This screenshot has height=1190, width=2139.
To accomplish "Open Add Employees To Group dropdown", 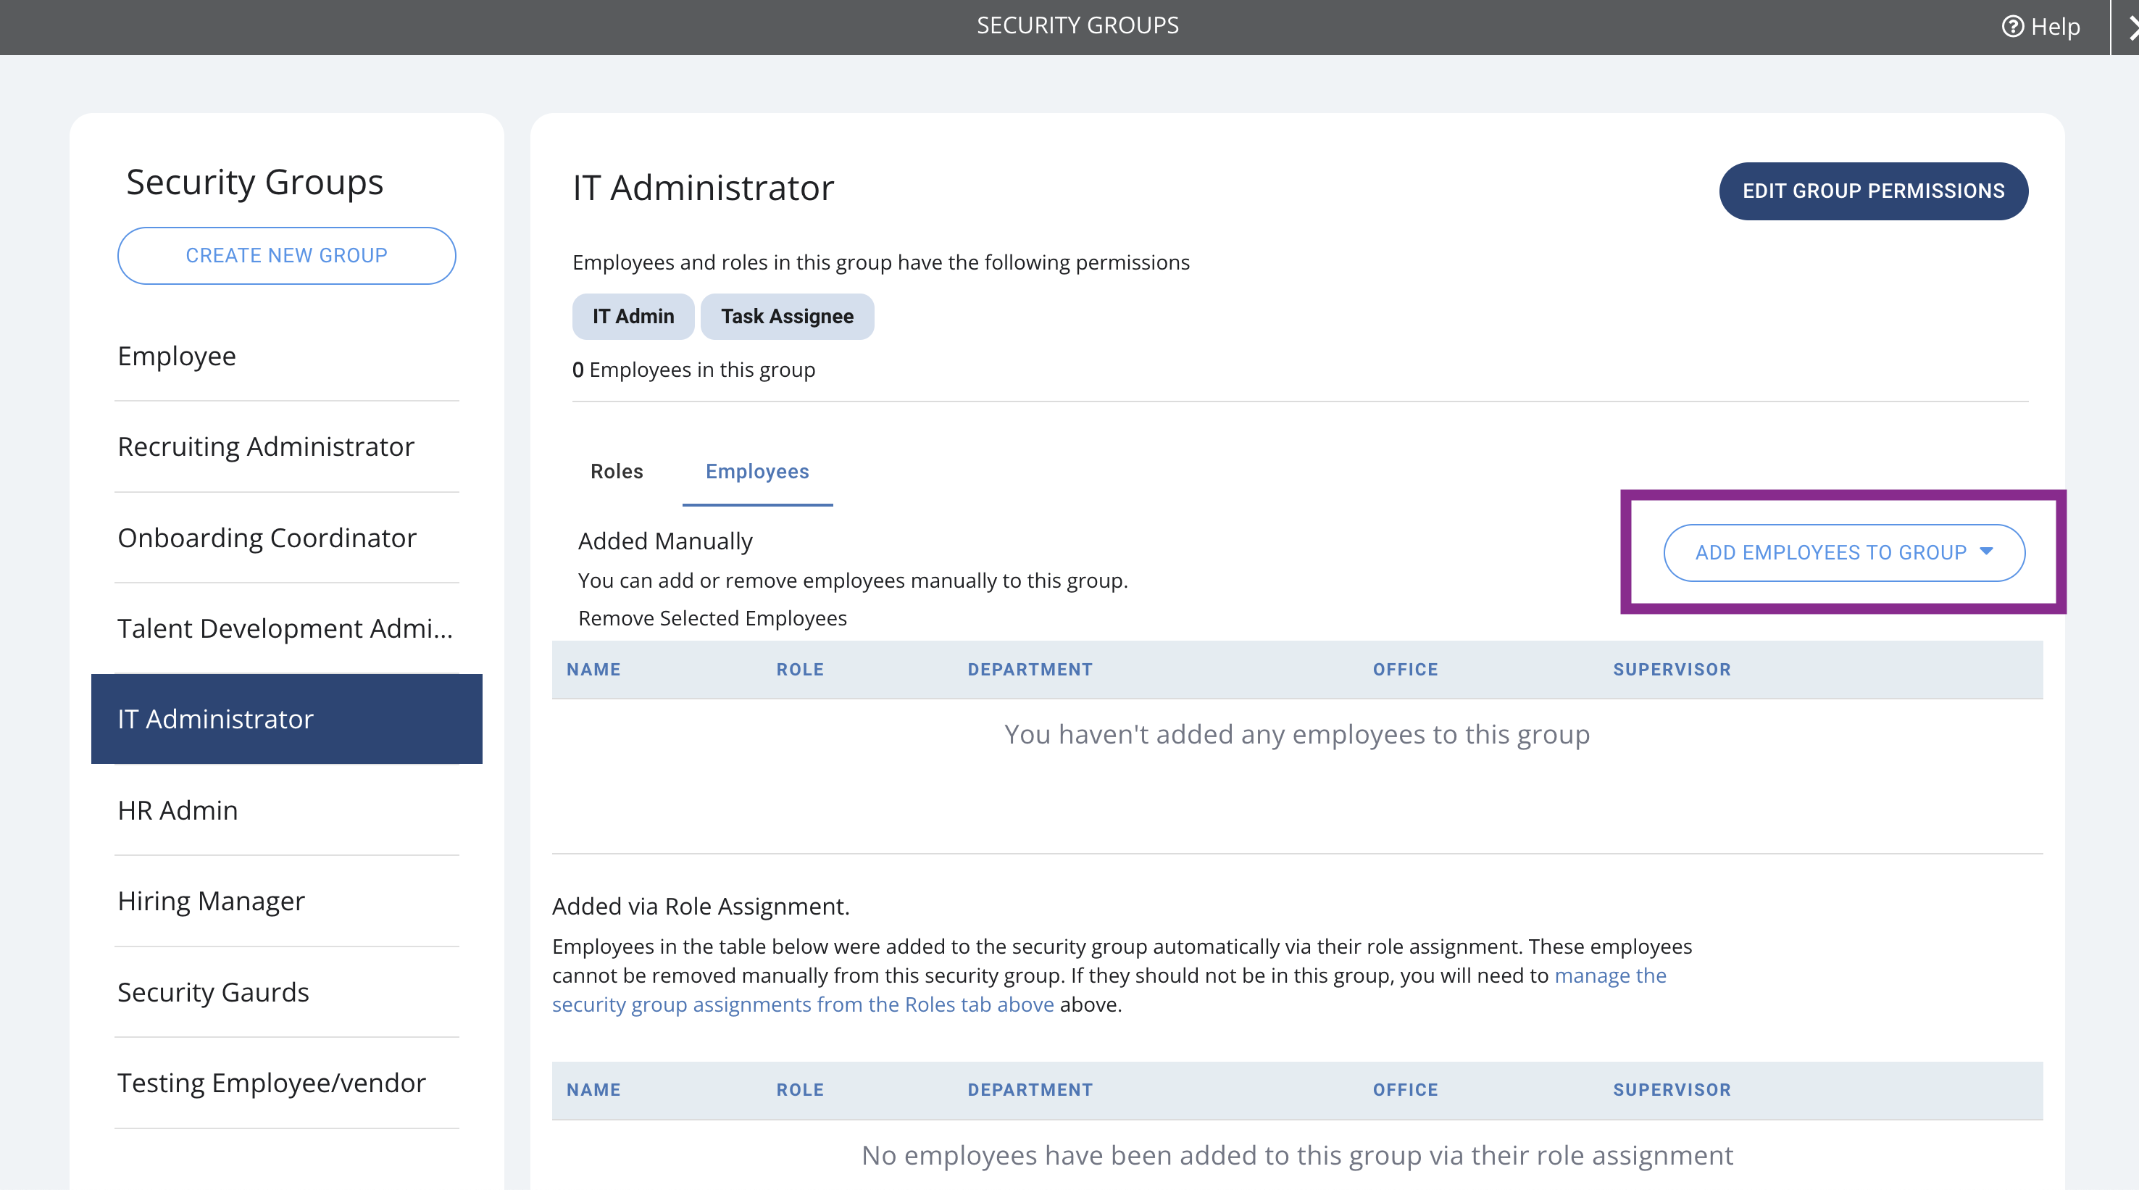I will 1844,553.
